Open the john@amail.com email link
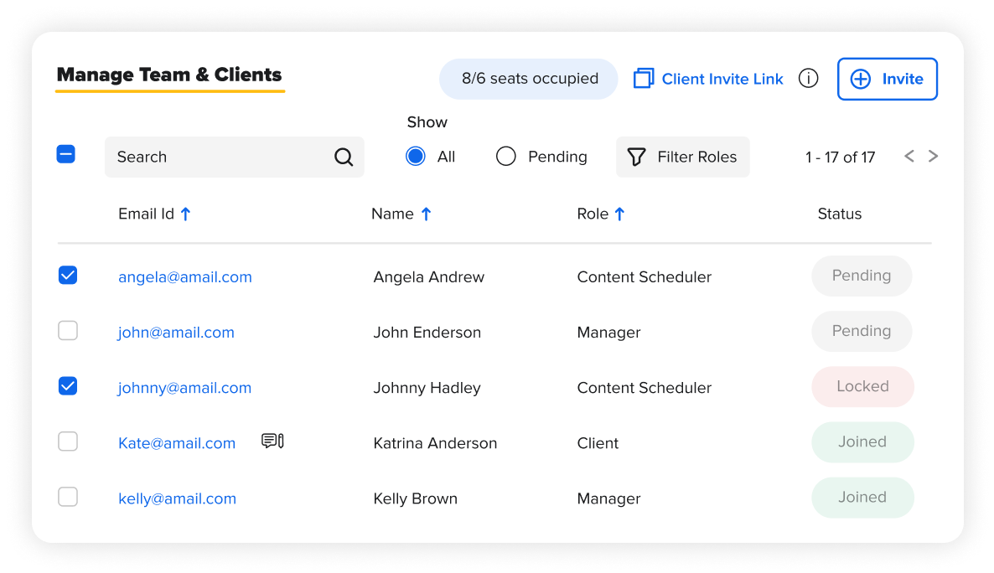994x573 pixels. (x=176, y=332)
